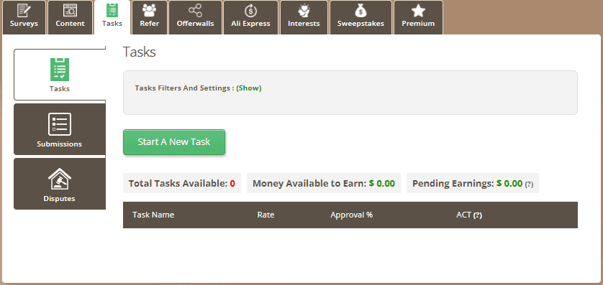Click the Money Available to Earn amount
This screenshot has width=603, height=285.
coord(382,183)
